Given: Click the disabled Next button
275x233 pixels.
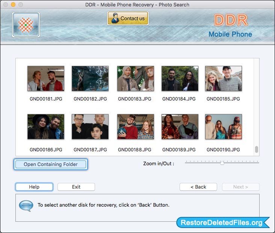Looking at the screenshot, I should click(x=240, y=187).
